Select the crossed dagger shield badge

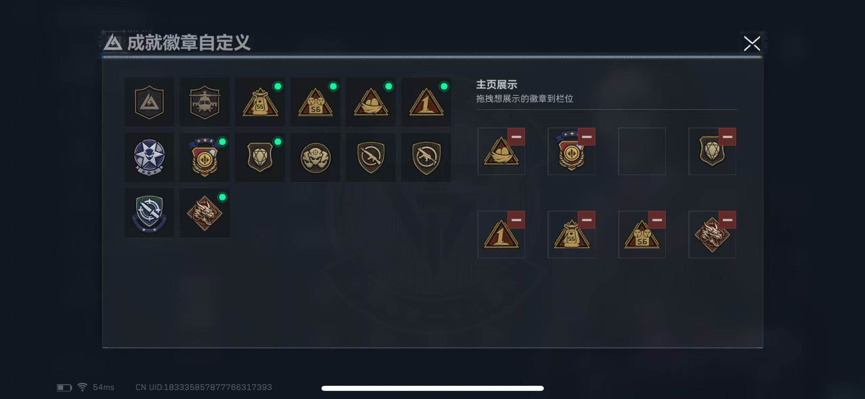coord(149,213)
